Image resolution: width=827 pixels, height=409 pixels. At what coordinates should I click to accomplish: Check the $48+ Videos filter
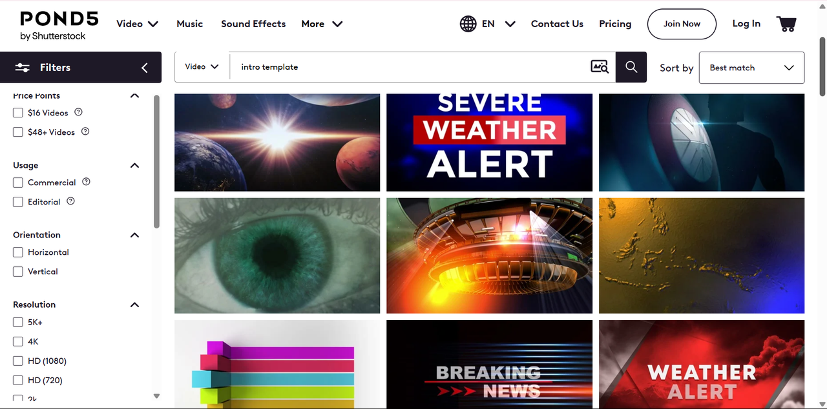pos(18,132)
